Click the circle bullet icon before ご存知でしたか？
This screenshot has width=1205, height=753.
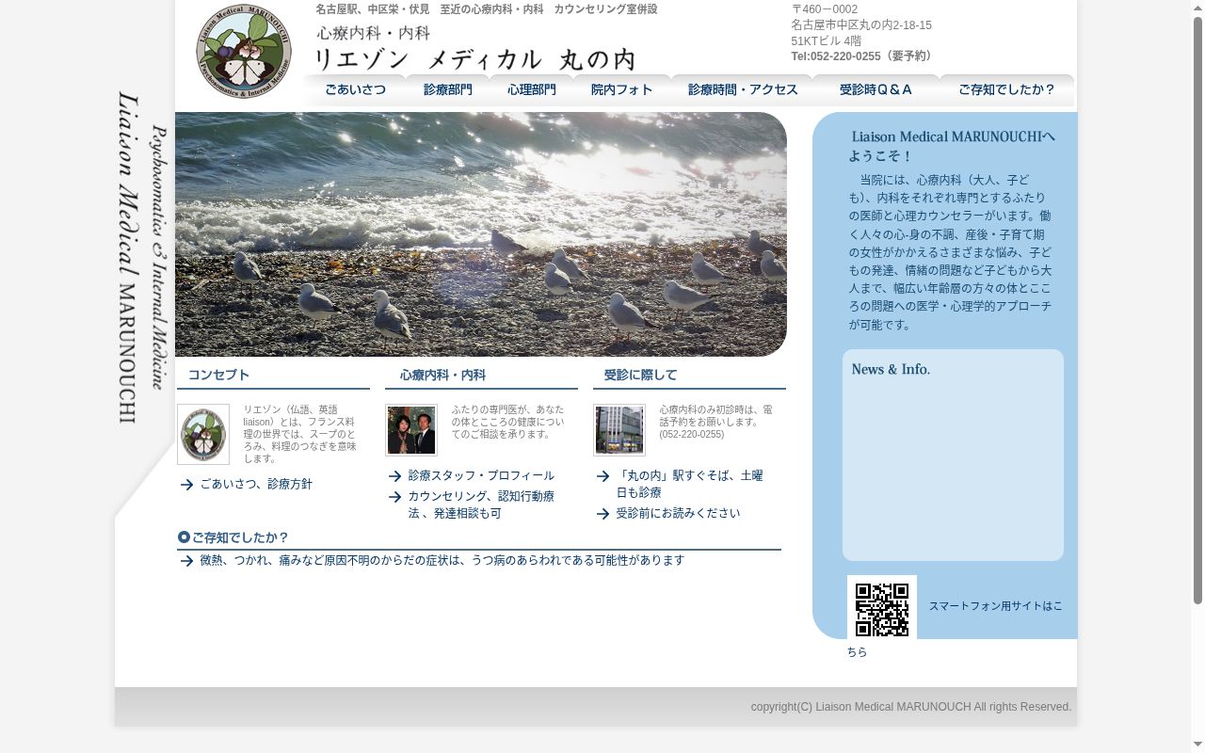click(184, 537)
